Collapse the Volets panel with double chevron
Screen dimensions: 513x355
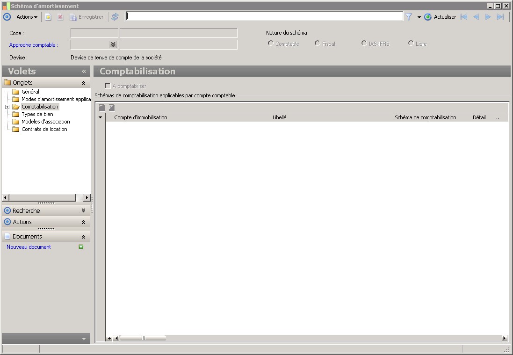point(84,71)
